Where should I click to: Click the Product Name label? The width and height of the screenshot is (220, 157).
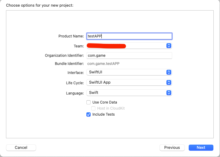(71, 36)
